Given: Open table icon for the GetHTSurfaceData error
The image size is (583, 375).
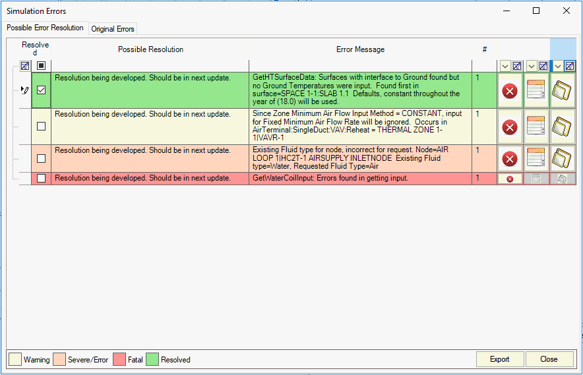Looking at the screenshot, I should [536, 91].
